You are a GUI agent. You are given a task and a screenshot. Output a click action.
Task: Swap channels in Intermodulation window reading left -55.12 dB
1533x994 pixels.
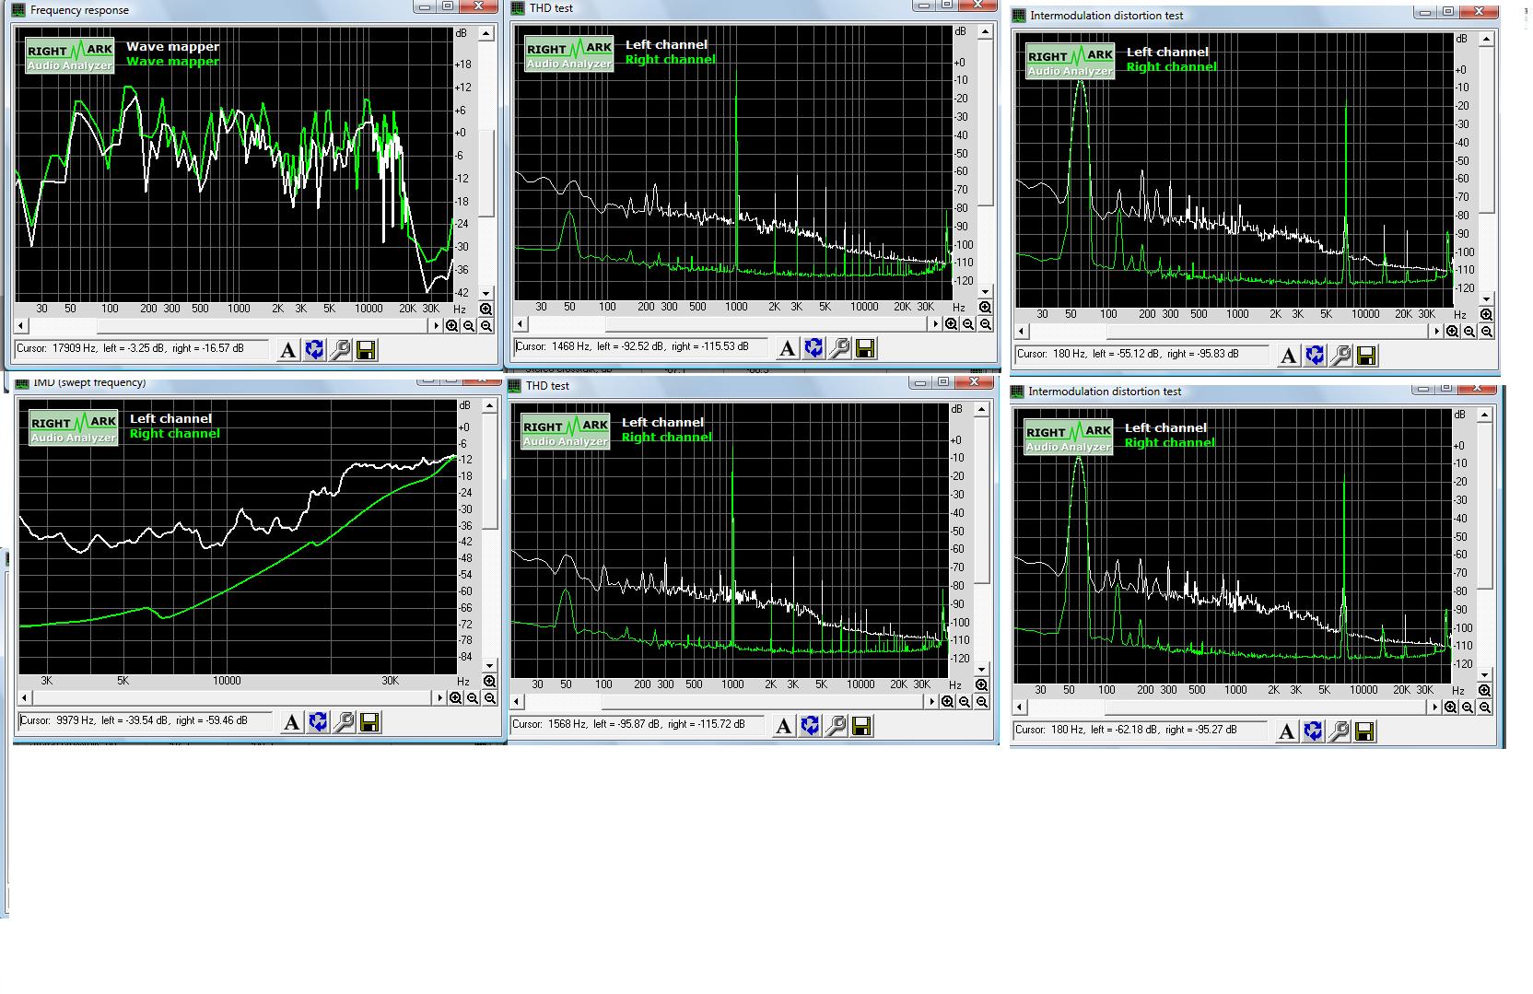coord(1314,356)
